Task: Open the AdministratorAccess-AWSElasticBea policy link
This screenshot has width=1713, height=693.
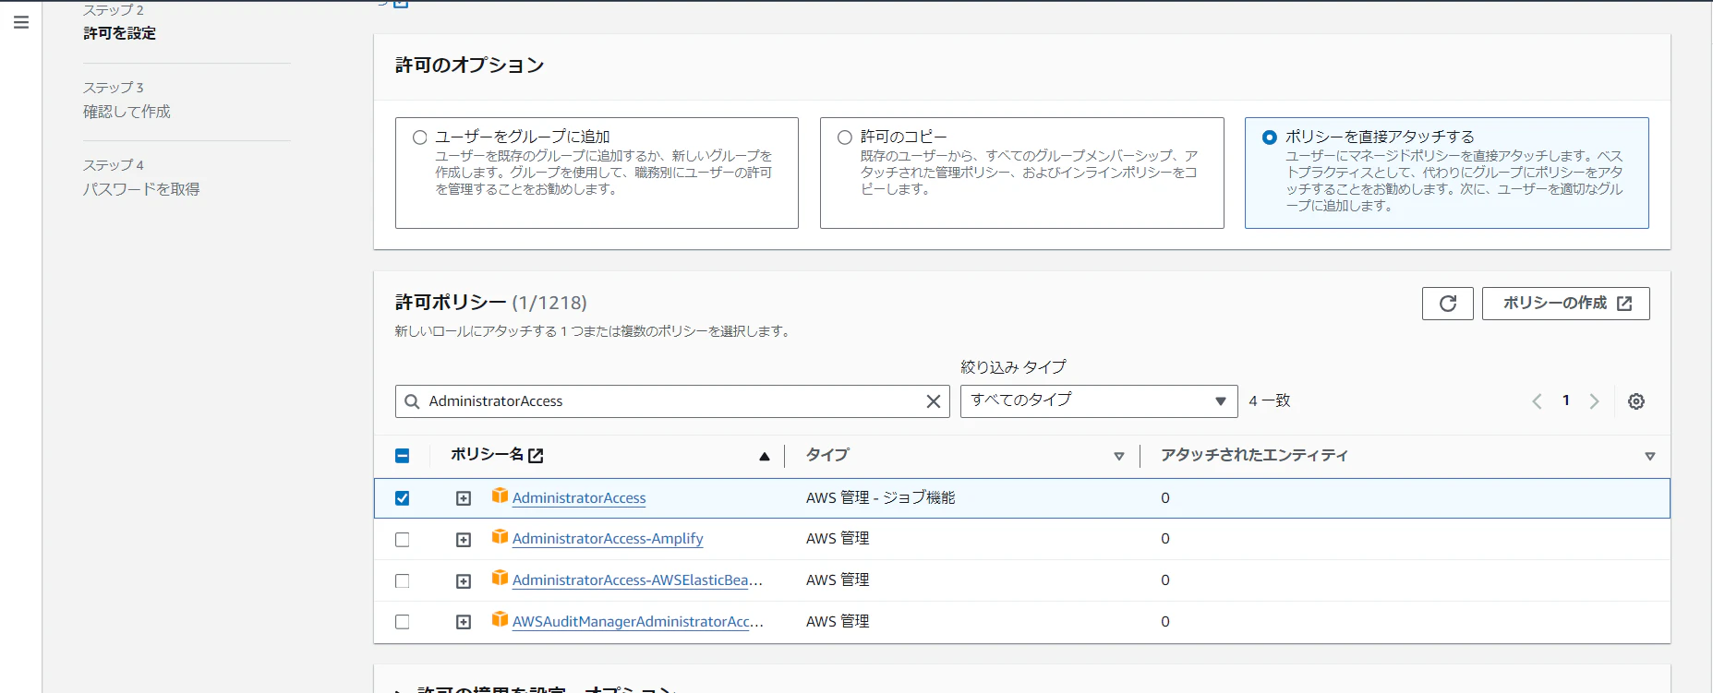Action: coord(637,580)
